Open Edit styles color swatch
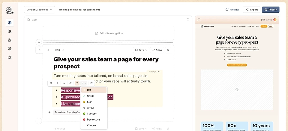 (275, 20)
